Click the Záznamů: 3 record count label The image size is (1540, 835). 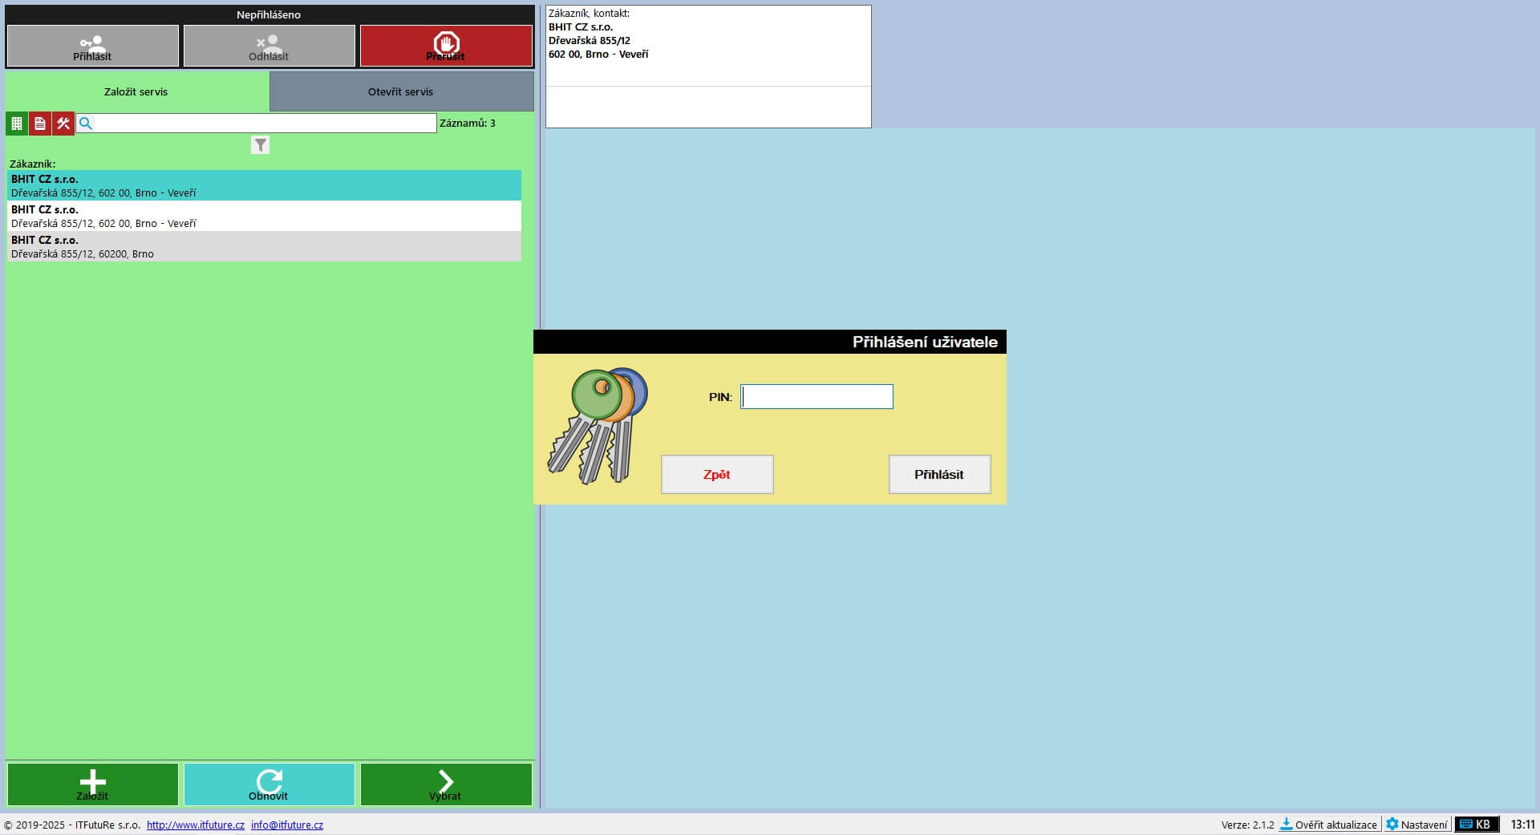tap(468, 124)
